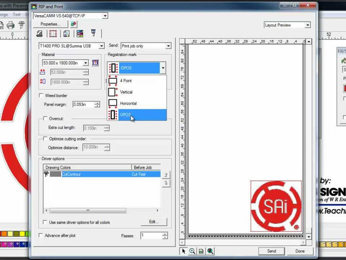This screenshot has width=346, height=260.
Task: Click the driver list scroll right arrow
Action: click(x=157, y=210)
